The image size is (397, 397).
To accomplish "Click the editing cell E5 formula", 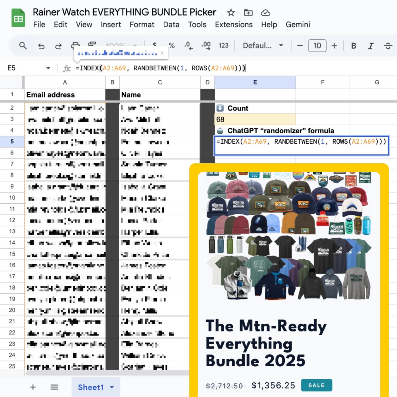I will (x=301, y=145).
